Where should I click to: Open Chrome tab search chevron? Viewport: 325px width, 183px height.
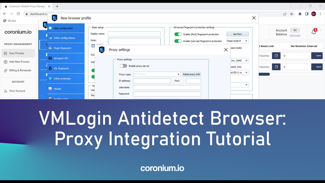point(291,6)
